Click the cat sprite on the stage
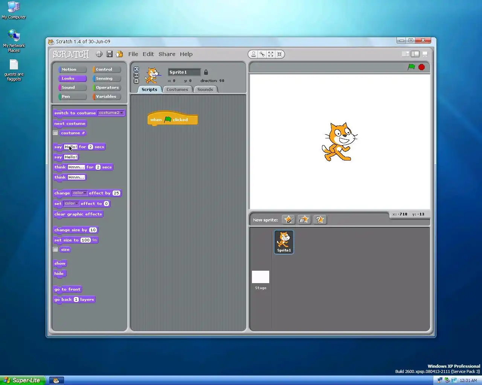482x385 pixels. (x=339, y=142)
